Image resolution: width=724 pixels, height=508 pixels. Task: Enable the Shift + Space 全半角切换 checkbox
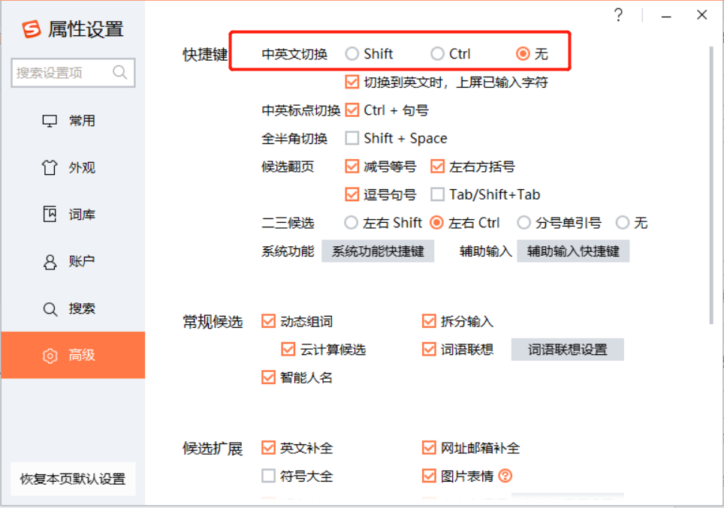(352, 138)
